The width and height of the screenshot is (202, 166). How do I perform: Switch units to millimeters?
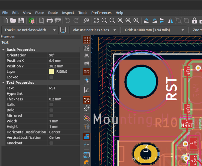coord(87,71)
